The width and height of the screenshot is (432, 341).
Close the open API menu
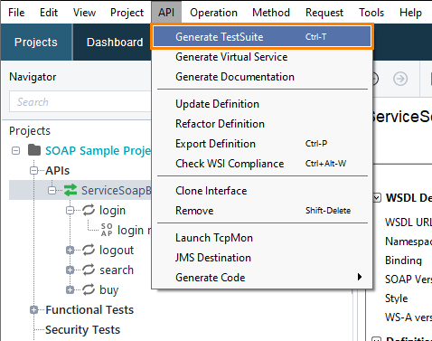(166, 13)
